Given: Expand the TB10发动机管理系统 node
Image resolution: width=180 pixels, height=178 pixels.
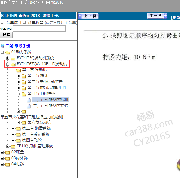Looking at the screenshot, I should [x=7, y=146].
